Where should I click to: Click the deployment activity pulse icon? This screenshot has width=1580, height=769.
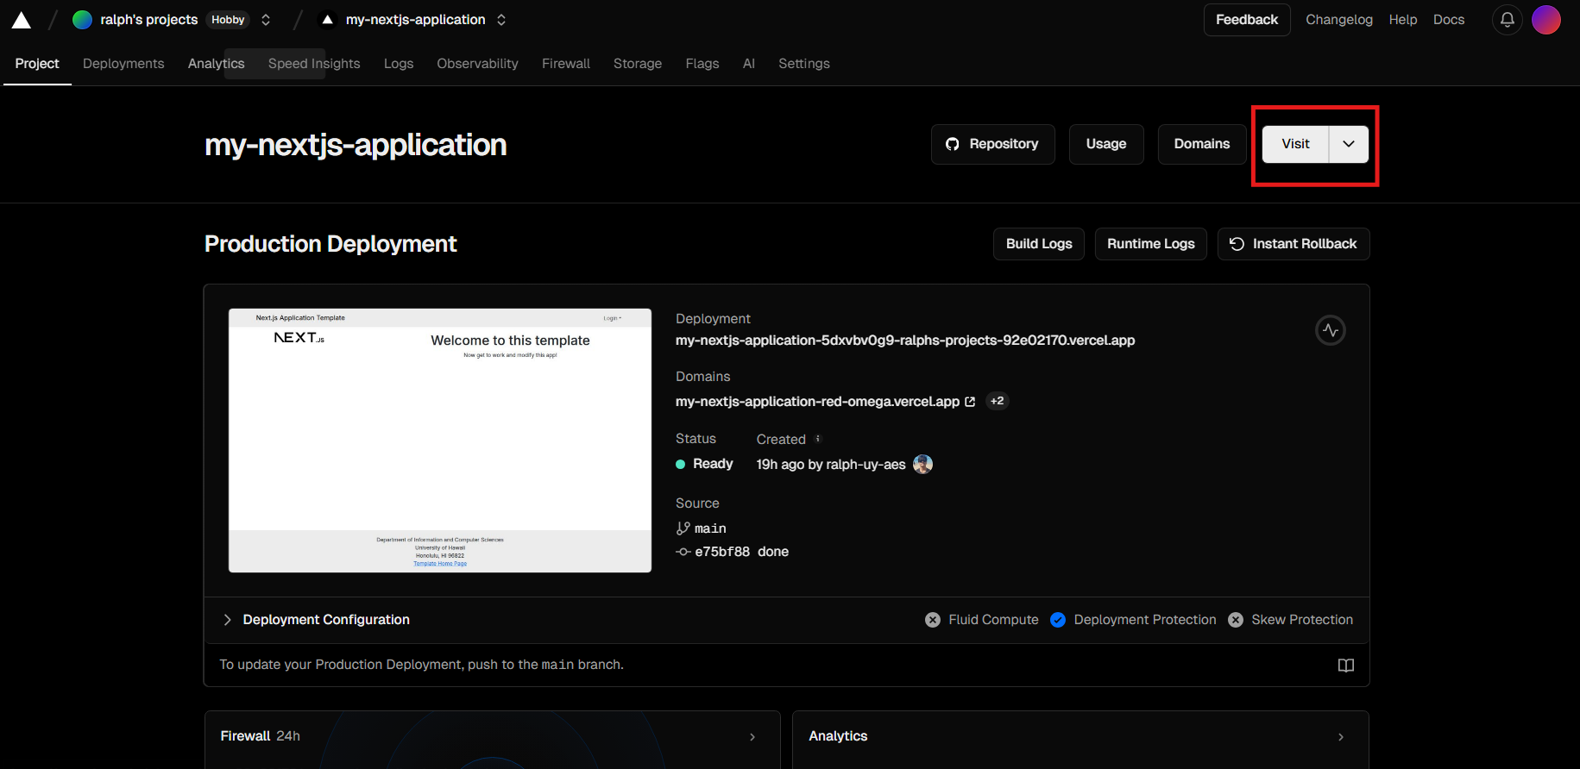pyautogui.click(x=1330, y=330)
